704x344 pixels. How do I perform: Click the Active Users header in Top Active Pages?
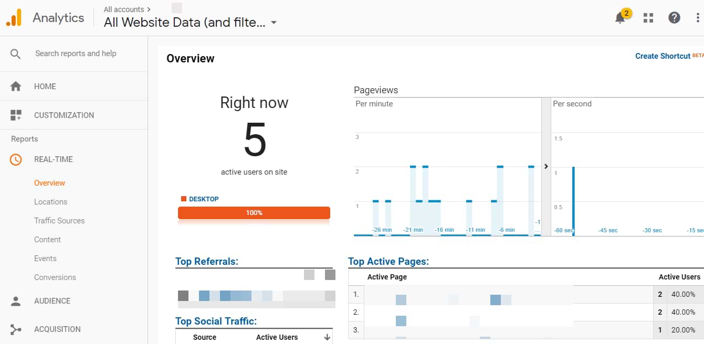(x=679, y=277)
